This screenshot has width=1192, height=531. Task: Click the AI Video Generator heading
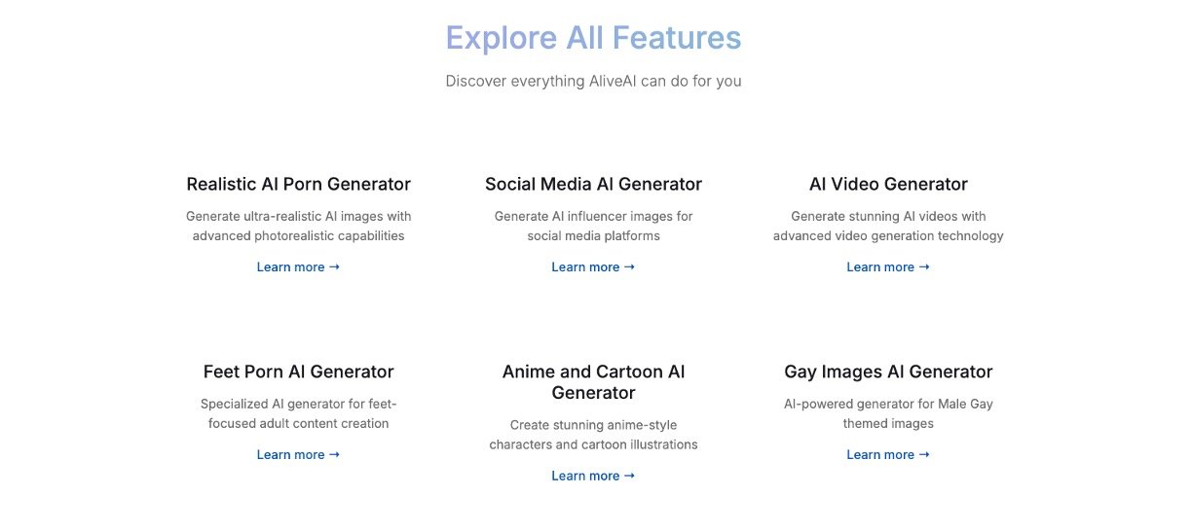tap(888, 185)
